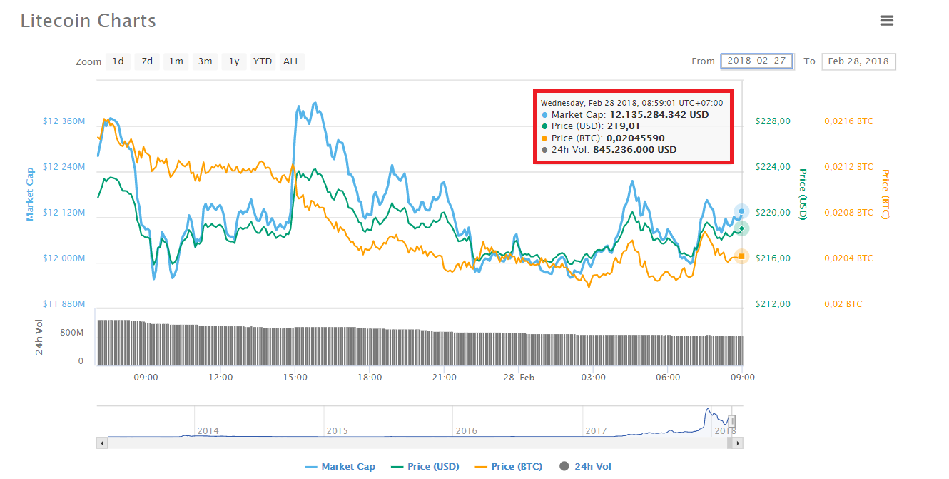The height and width of the screenshot is (479, 949).
Task: Click the To date input field
Action: click(858, 61)
